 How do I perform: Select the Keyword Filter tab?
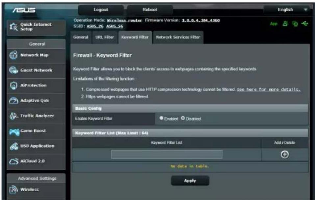pos(135,37)
